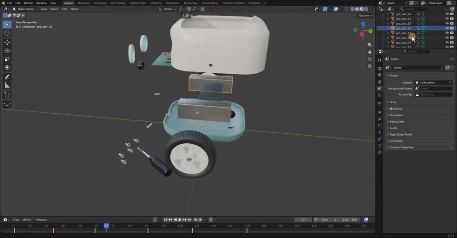Click the viewport zoom magnifier icon

(369, 45)
